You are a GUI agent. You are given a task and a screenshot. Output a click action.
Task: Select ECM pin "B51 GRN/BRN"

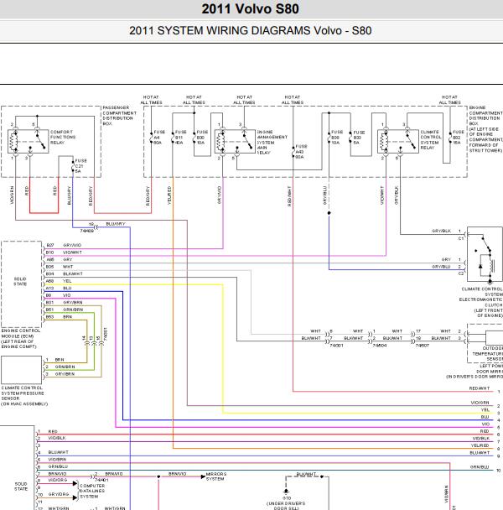point(65,310)
